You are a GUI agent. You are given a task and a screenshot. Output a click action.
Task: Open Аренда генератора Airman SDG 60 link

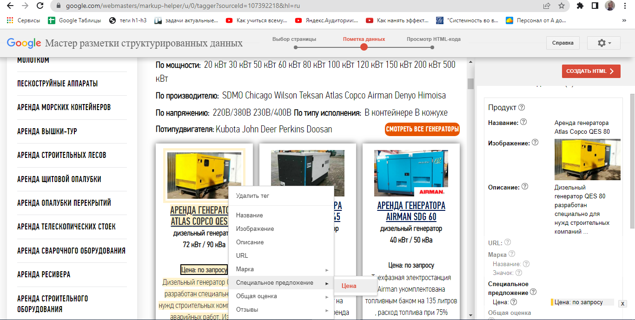click(411, 211)
